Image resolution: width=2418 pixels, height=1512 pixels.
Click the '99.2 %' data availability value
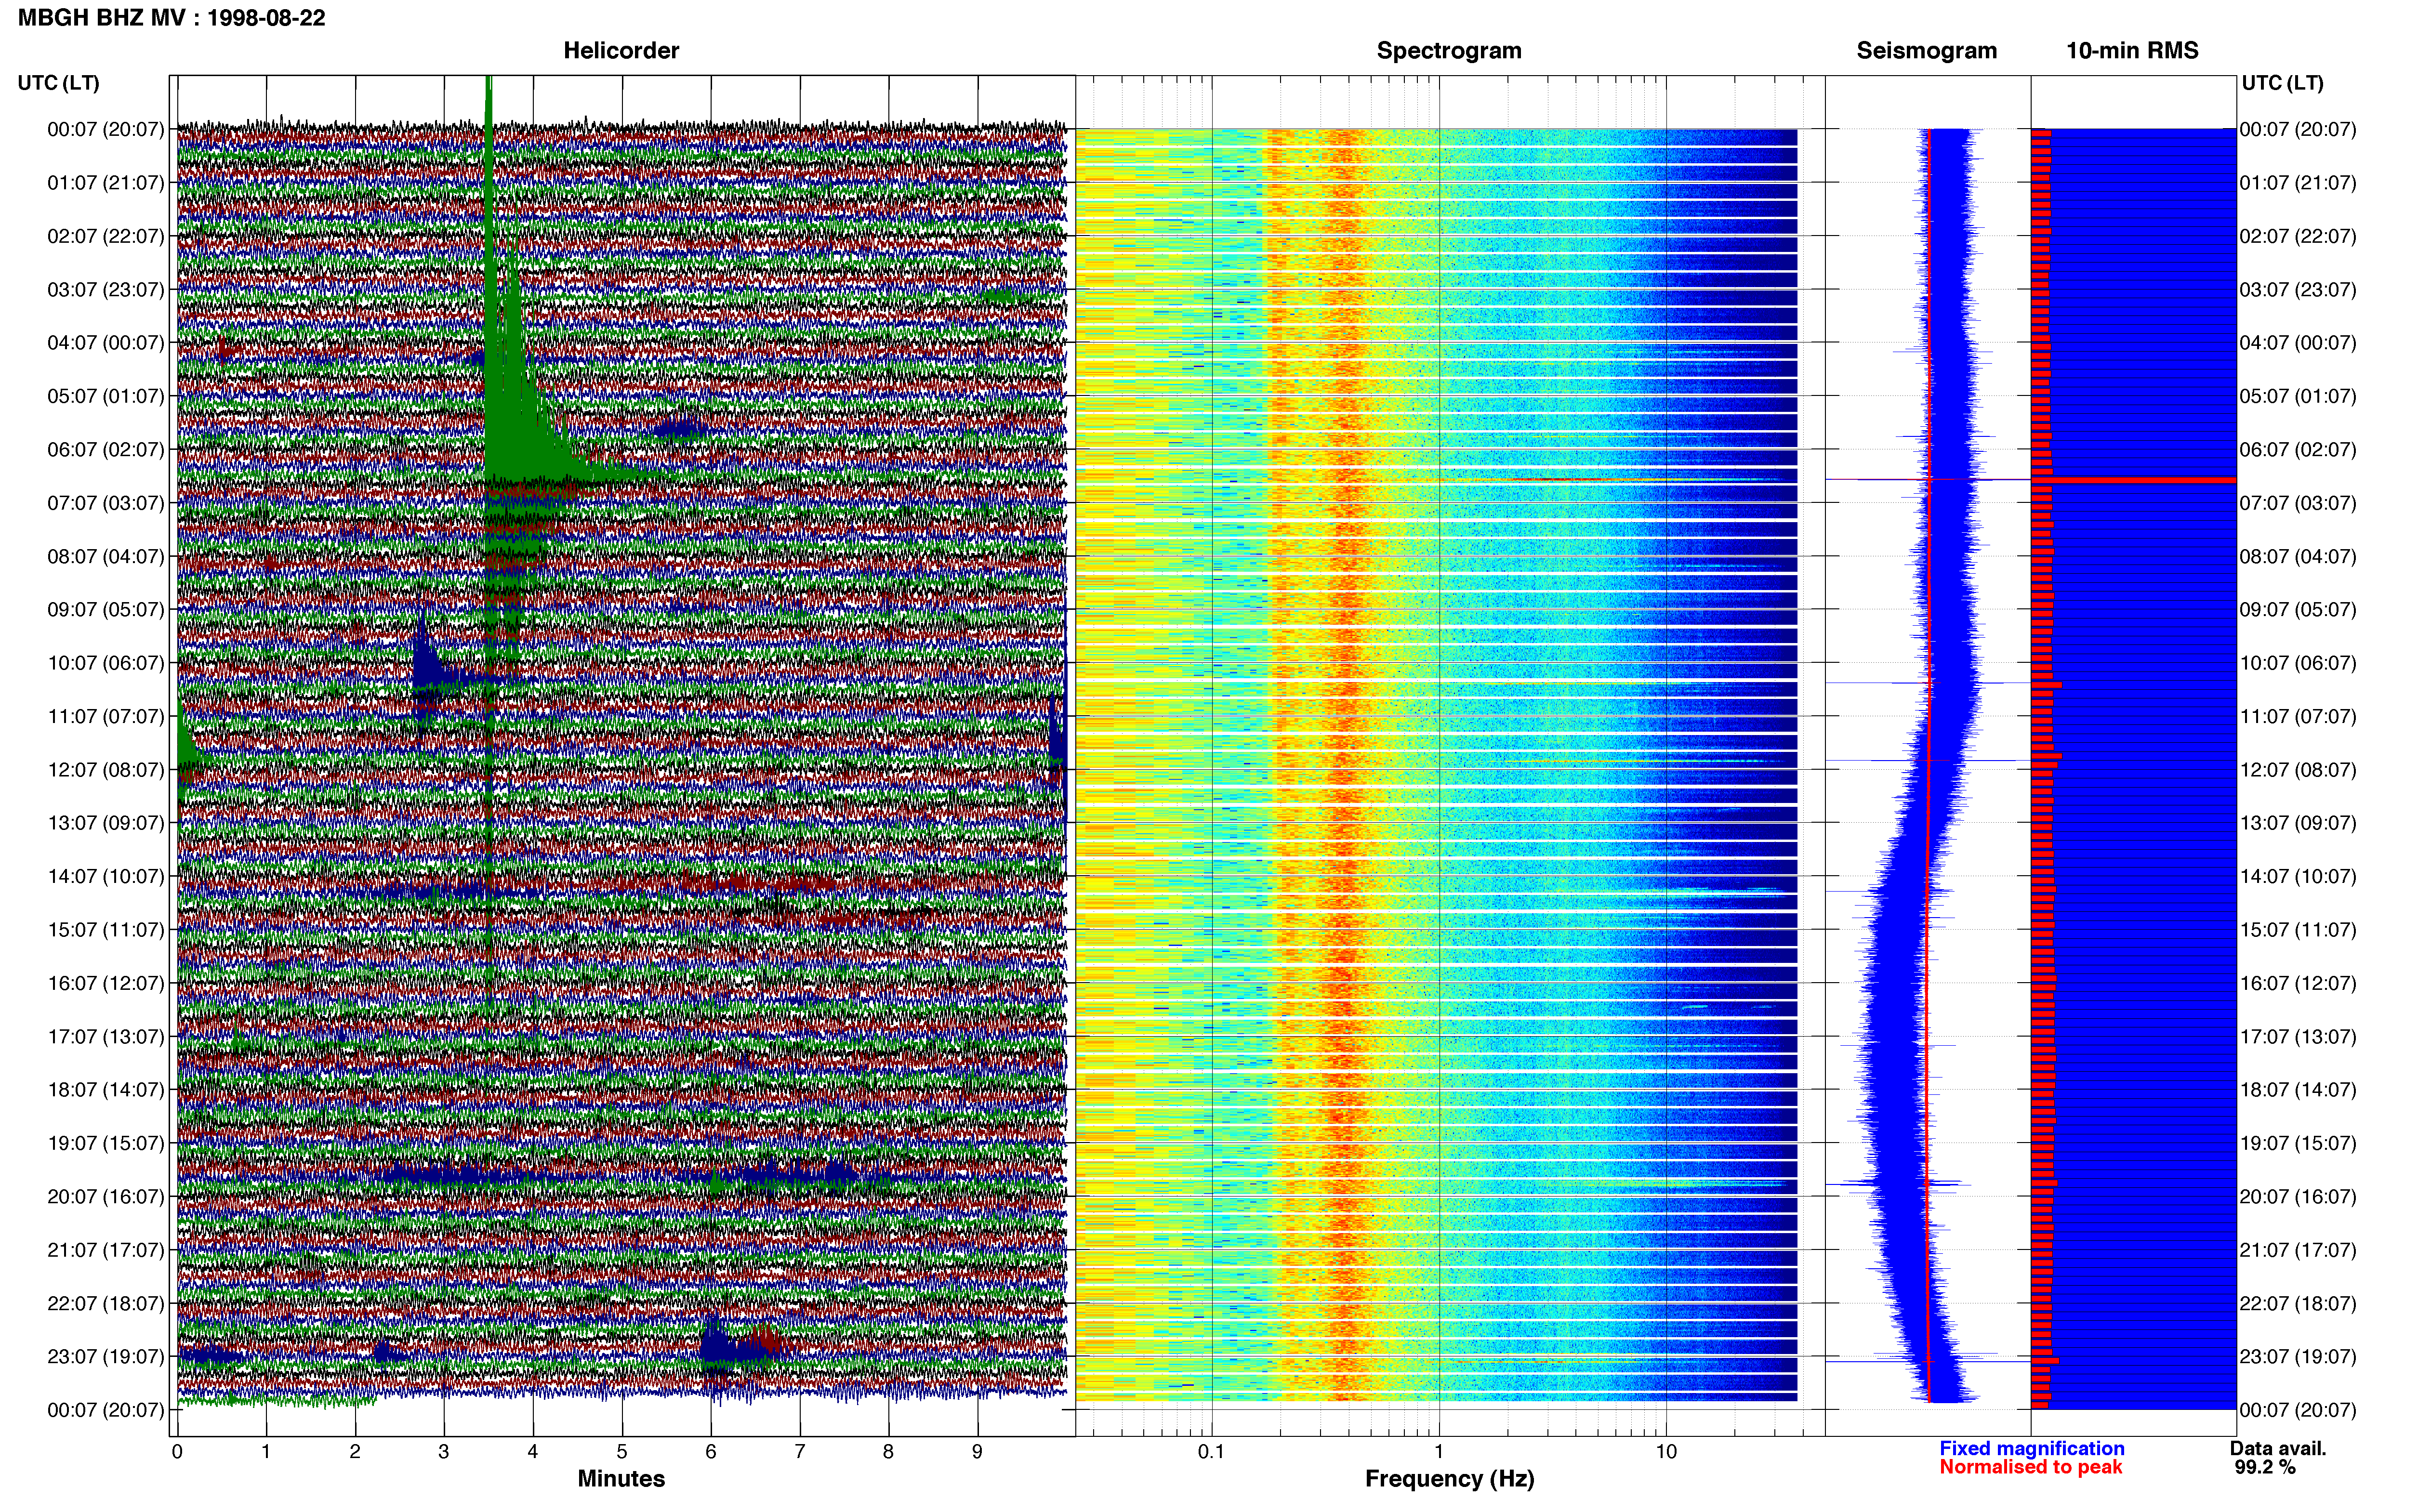coord(2265,1468)
